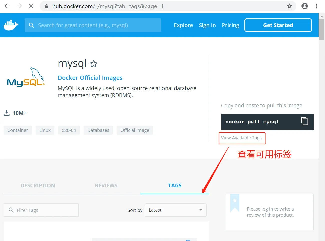Open the REVIEWS tab

[106, 185]
